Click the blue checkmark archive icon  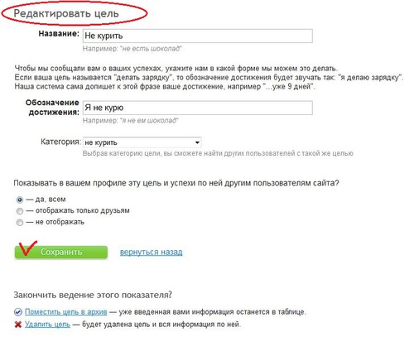pos(18,312)
